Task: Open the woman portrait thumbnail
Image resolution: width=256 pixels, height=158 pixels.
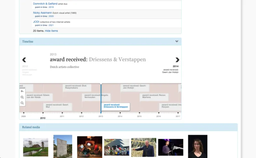Action: point(198,146)
